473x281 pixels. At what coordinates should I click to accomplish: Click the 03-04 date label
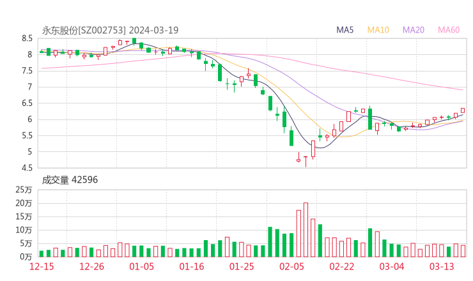392,266
